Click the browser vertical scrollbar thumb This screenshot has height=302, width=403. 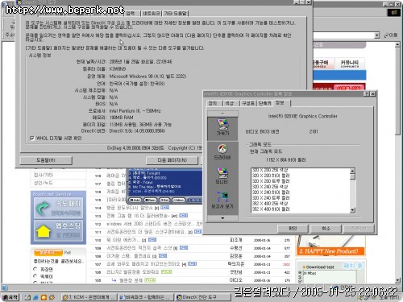pos(397,91)
